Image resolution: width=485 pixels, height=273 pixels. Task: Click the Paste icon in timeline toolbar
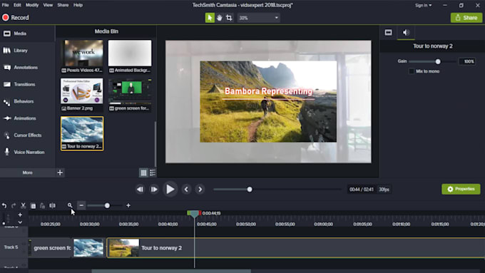pos(43,205)
